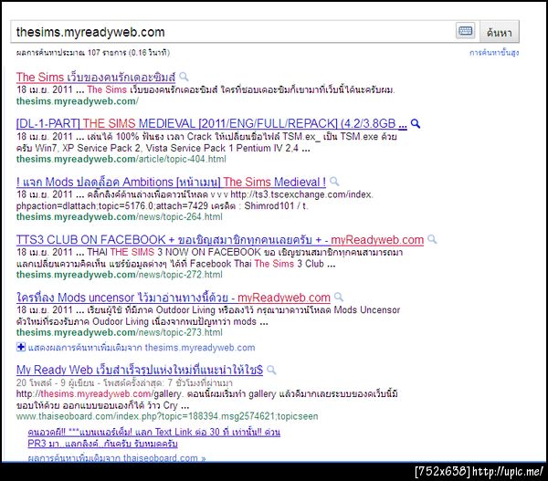The height and width of the screenshot is (481, 548).
Task: Click snippet text mentioning TSM.exe Crack
Action: pyautogui.click(x=206, y=142)
